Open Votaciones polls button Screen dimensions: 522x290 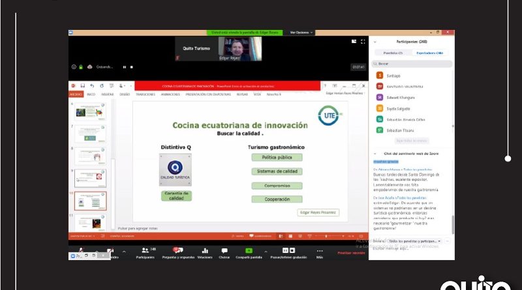(205, 253)
